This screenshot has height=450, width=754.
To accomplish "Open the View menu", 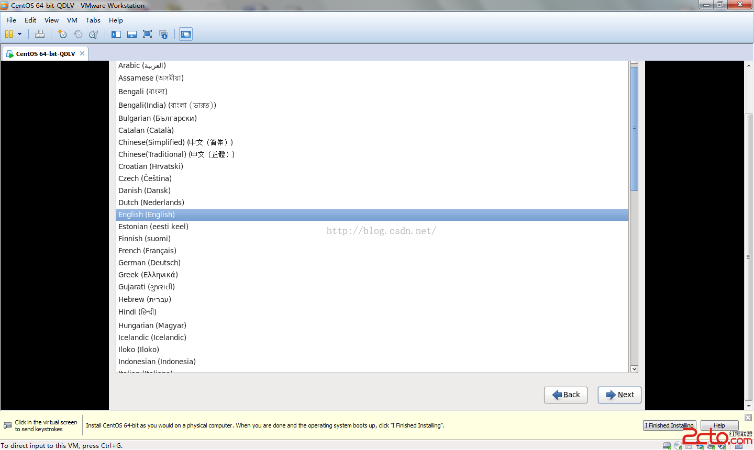I will click(51, 20).
